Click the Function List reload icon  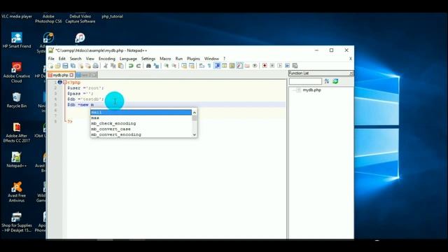point(335,81)
